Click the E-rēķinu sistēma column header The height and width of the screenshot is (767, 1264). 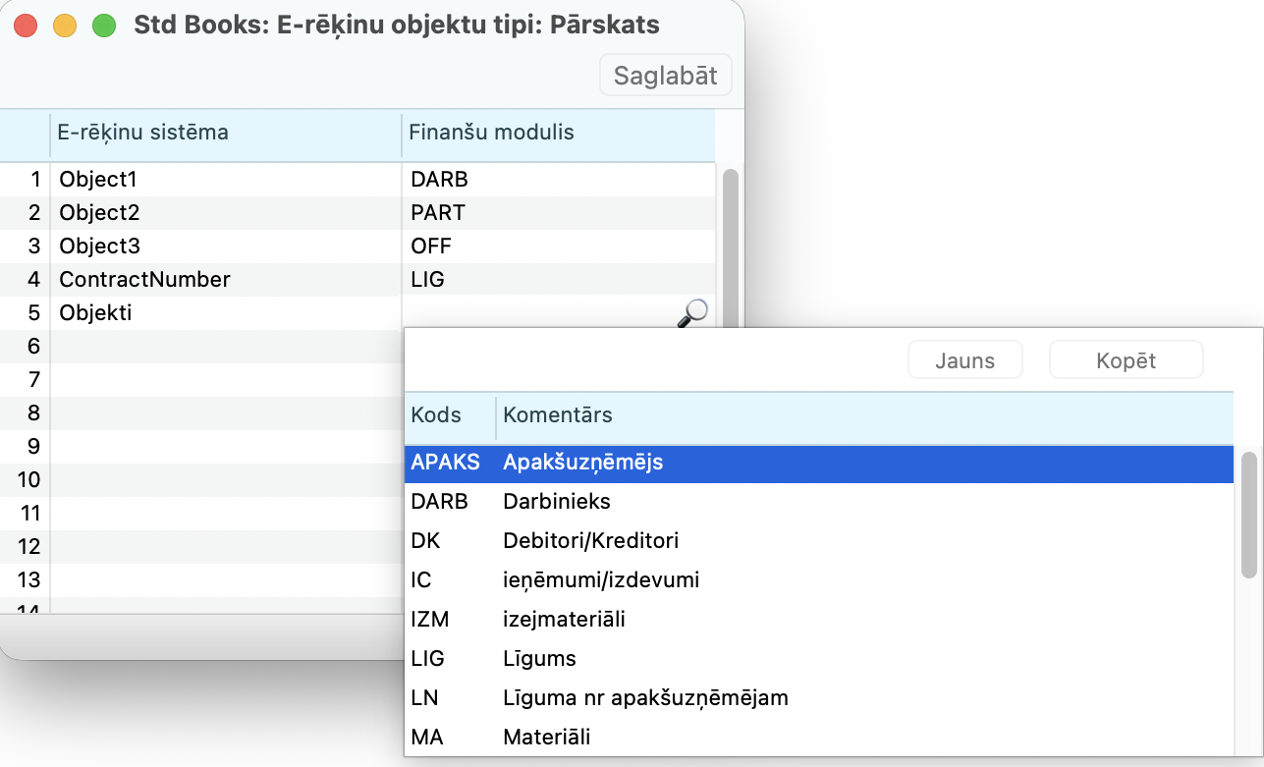coord(143,133)
